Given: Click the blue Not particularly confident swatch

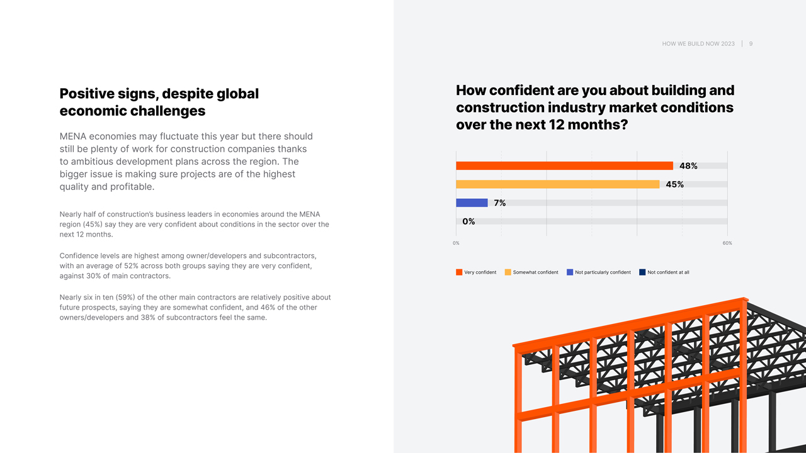Looking at the screenshot, I should (x=570, y=272).
